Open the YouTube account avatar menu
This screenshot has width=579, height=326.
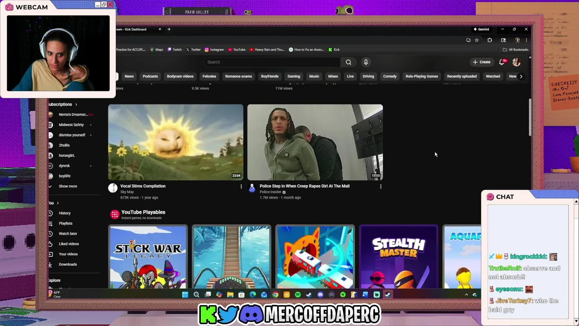point(517,62)
